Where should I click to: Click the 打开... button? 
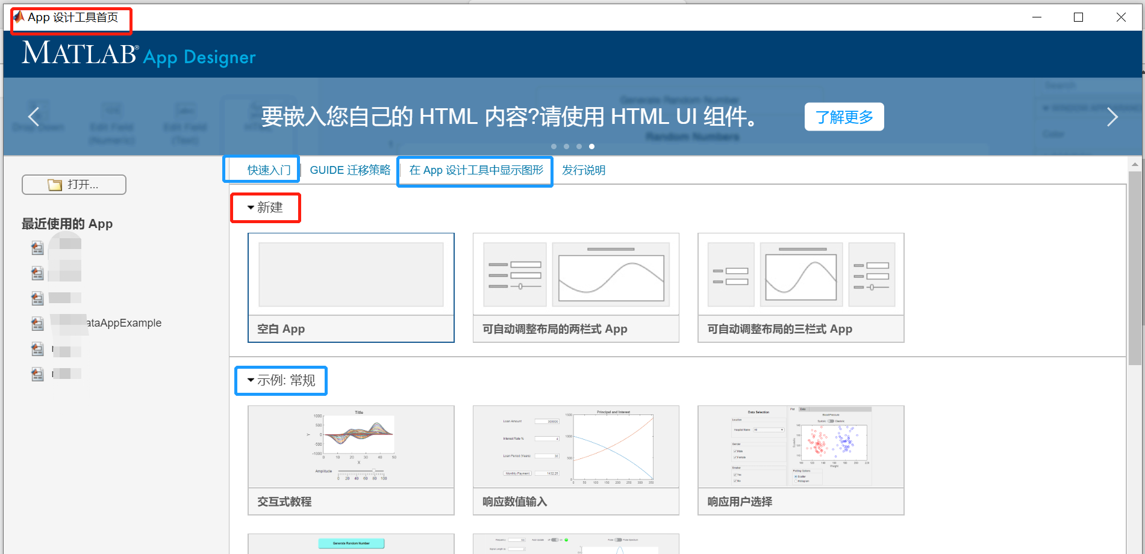point(74,185)
